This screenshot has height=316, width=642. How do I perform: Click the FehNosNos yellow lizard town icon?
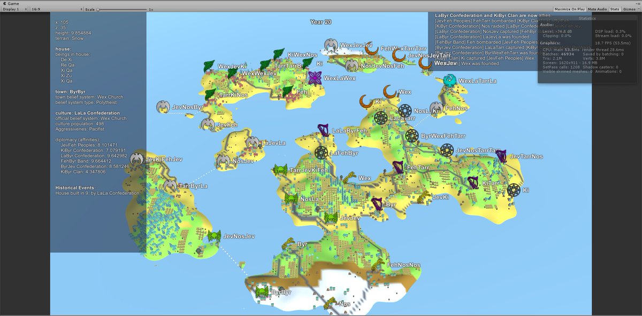(x=378, y=265)
